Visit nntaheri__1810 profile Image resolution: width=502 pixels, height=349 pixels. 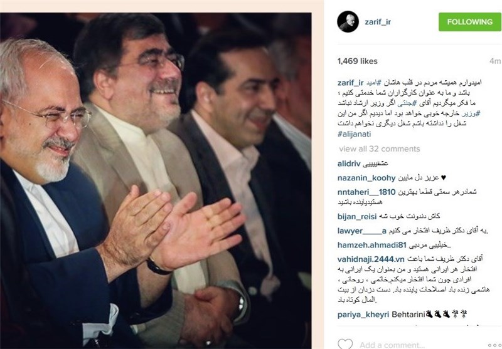pos(366,192)
